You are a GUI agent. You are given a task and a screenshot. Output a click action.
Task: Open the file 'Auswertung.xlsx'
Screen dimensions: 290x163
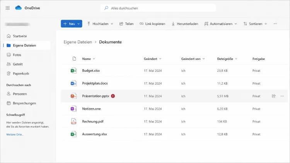94,134
